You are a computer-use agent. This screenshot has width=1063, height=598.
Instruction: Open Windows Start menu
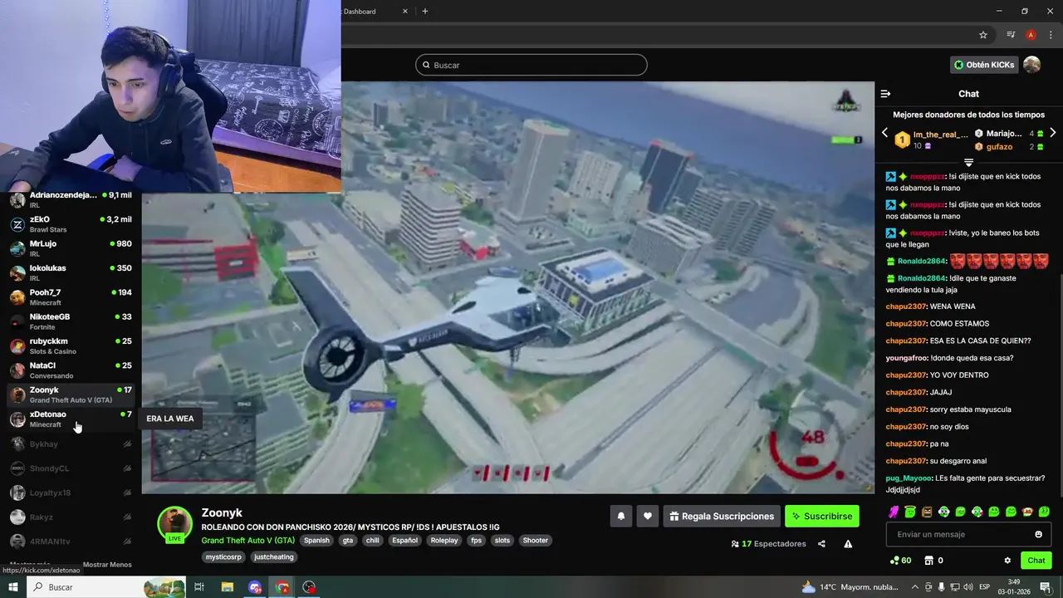point(13,587)
